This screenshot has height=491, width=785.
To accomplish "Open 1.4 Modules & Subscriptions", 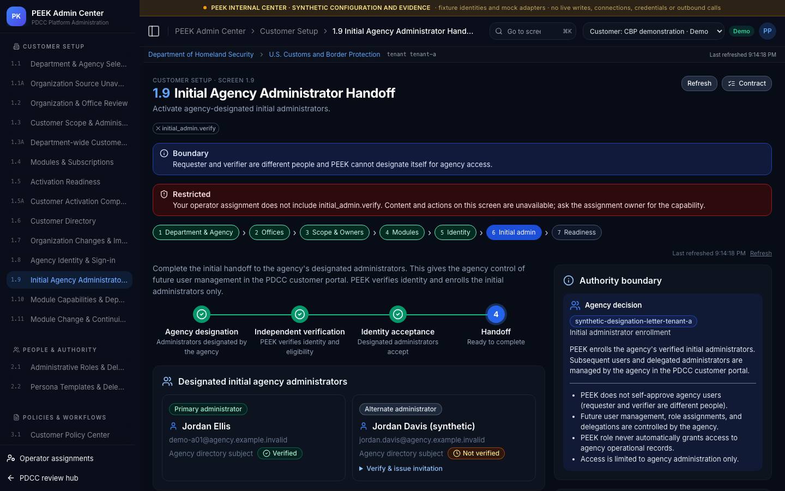I will pos(69,162).
